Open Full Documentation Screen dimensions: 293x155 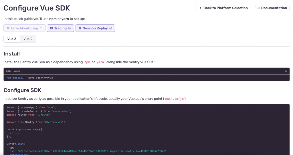[x=271, y=8]
